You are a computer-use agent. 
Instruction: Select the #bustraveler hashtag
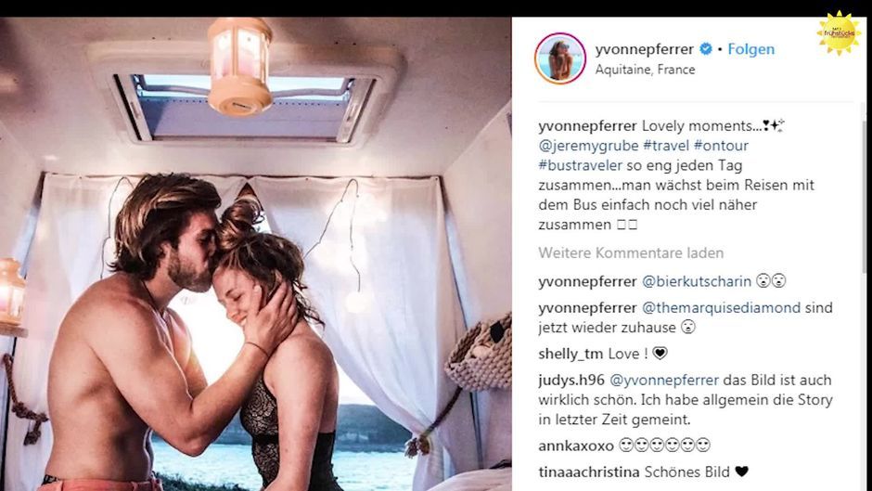580,165
